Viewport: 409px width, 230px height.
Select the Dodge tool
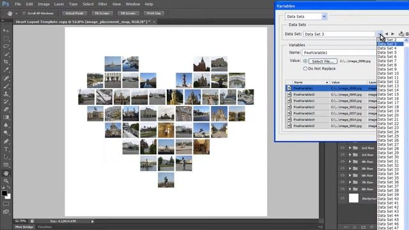[x=6, y=133]
